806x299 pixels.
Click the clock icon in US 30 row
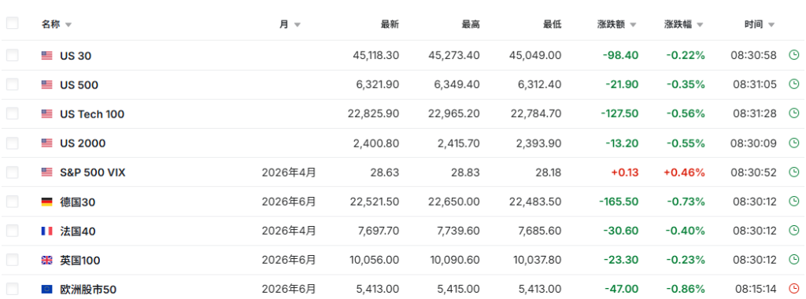click(793, 55)
